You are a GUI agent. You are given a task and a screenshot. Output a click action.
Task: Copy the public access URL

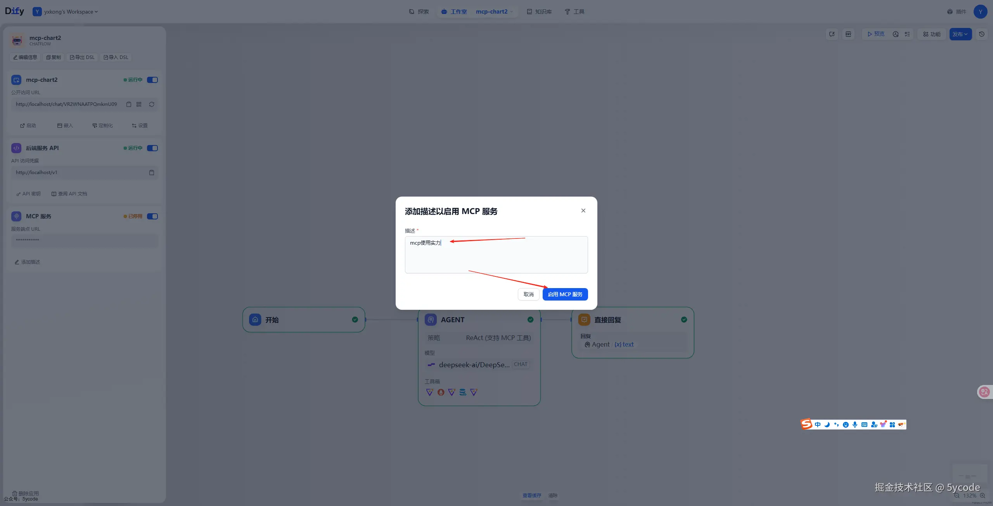[129, 104]
